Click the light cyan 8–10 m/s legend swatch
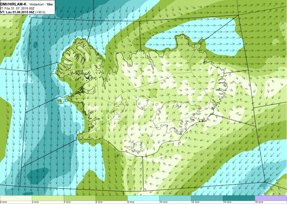Image resolution: width=287 pixels, height=204 pixels. (143, 198)
